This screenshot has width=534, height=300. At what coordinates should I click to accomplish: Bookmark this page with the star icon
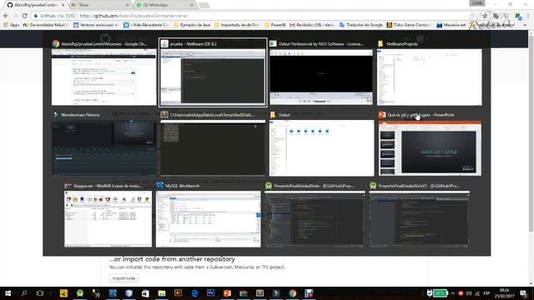[x=485, y=16]
